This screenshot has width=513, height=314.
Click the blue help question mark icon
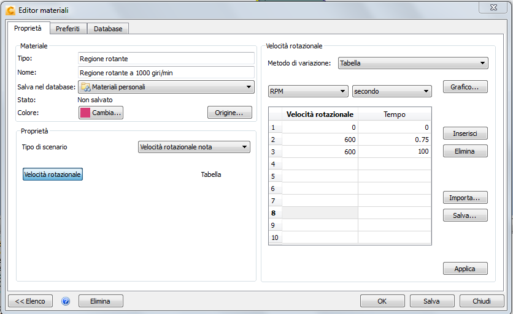point(66,301)
